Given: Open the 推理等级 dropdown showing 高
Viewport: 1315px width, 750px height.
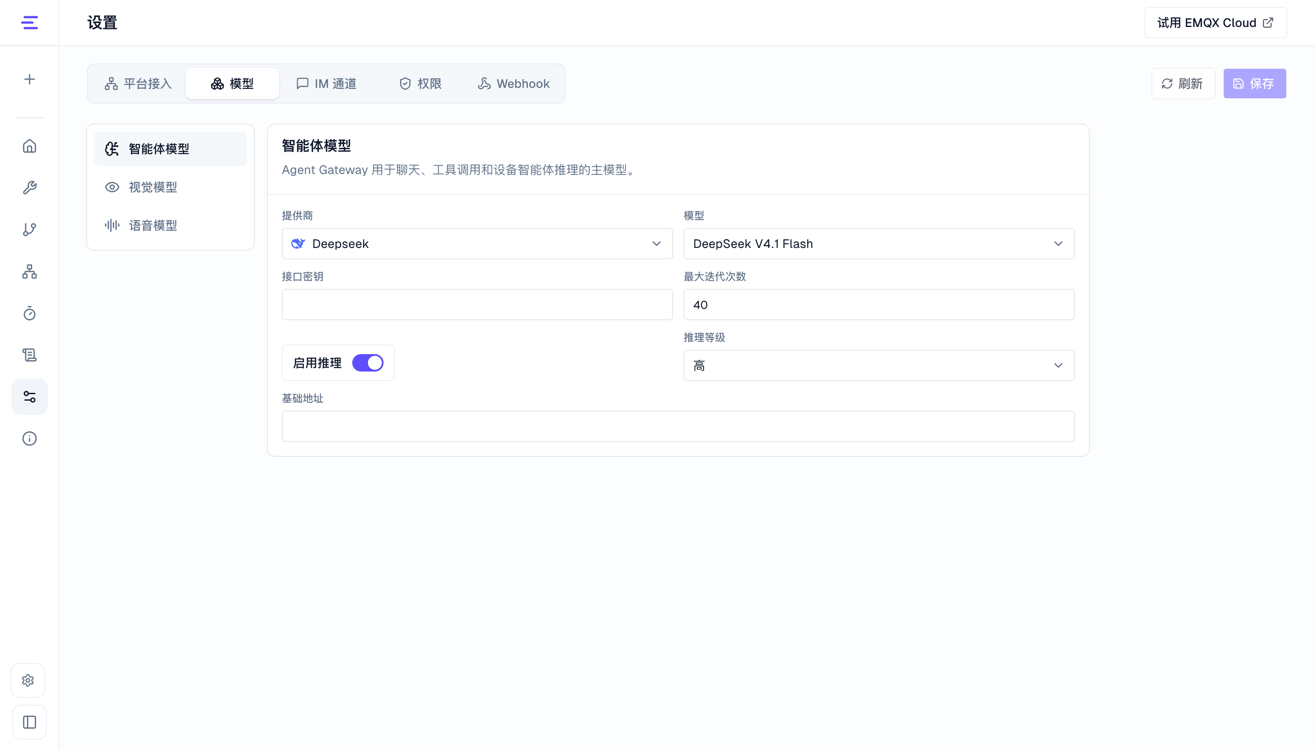Looking at the screenshot, I should [878, 365].
